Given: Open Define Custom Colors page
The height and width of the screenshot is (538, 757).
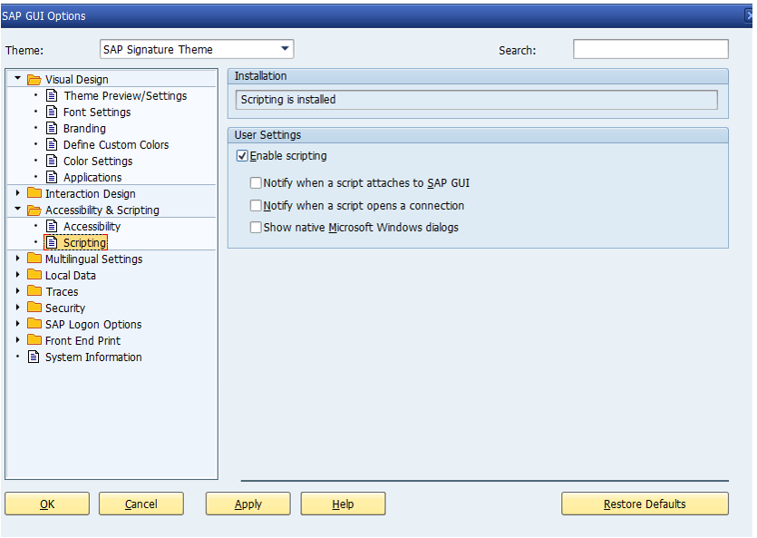Looking at the screenshot, I should click(116, 144).
